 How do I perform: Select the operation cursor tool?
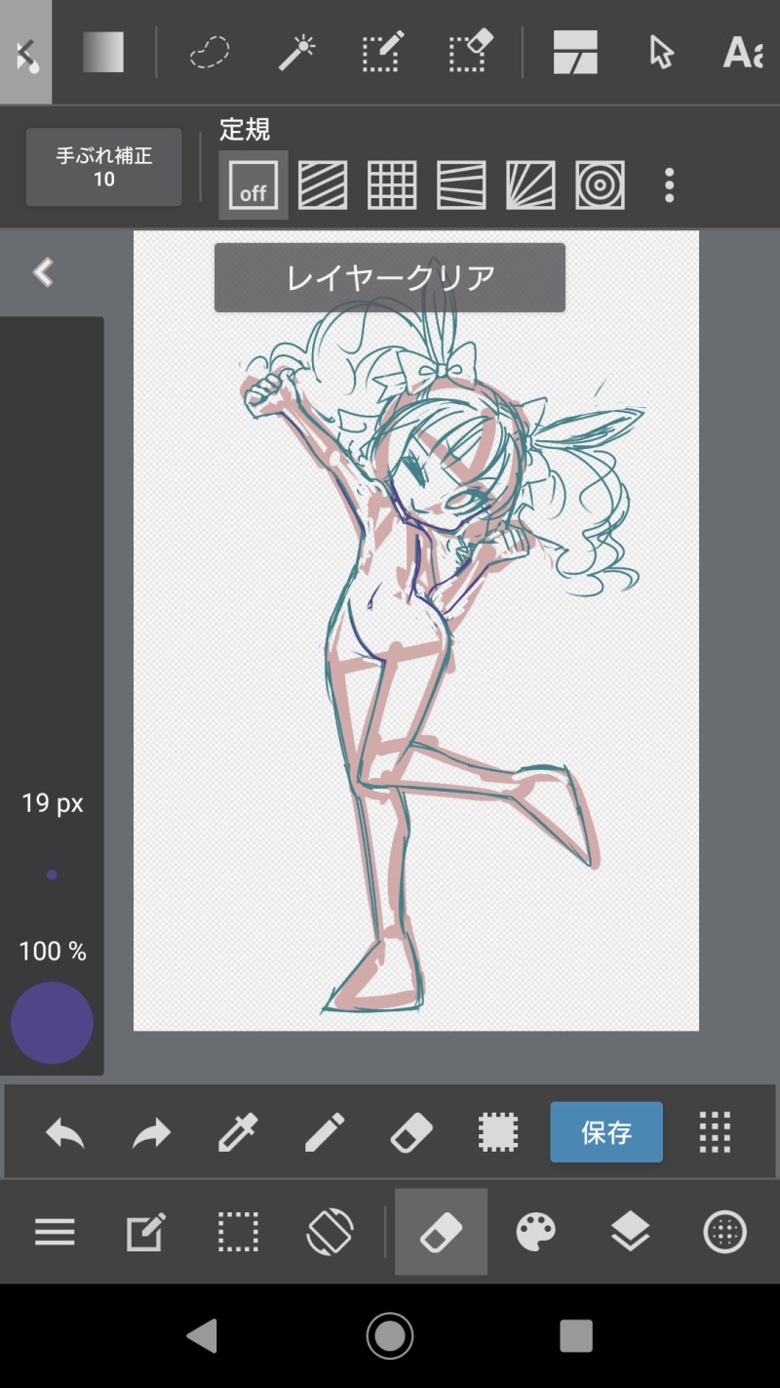661,52
